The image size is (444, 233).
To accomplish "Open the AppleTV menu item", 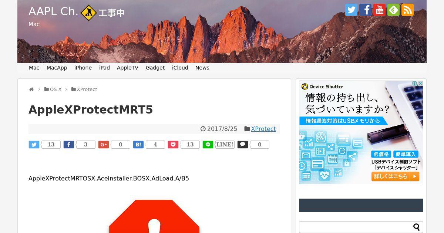I will pyautogui.click(x=128, y=68).
